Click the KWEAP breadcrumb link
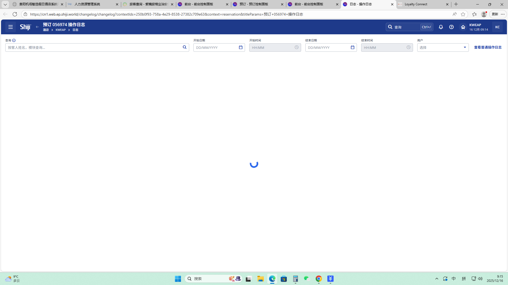This screenshot has height=285, width=508. 61,30
